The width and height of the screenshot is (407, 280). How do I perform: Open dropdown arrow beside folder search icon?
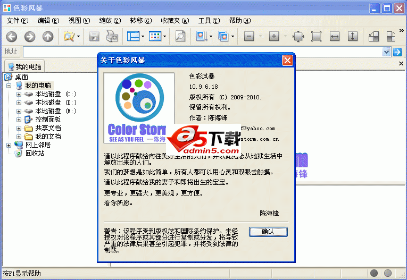pos(78,37)
